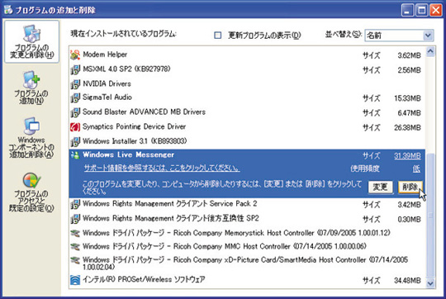Select Synaptics Pointing Device Driver entry
The height and width of the screenshot is (299, 446).
click(247, 127)
